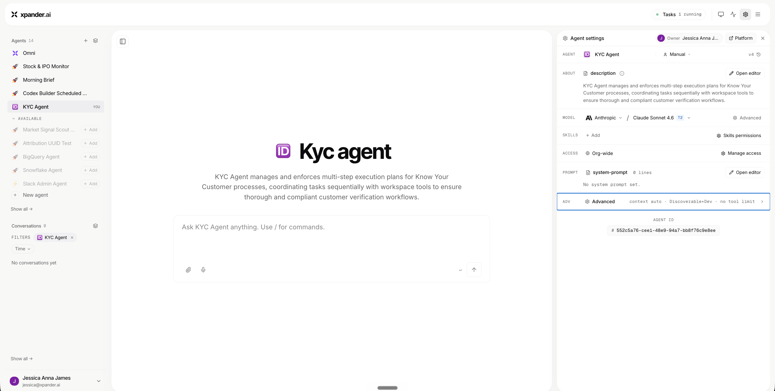775x391 pixels.
Task: Start voice input with microphone icon
Action: [x=203, y=270]
